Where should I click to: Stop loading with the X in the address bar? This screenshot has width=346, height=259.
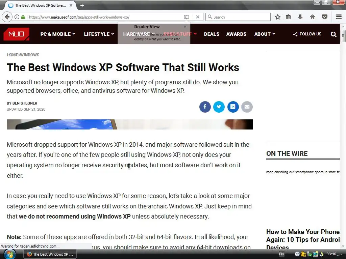click(x=198, y=17)
